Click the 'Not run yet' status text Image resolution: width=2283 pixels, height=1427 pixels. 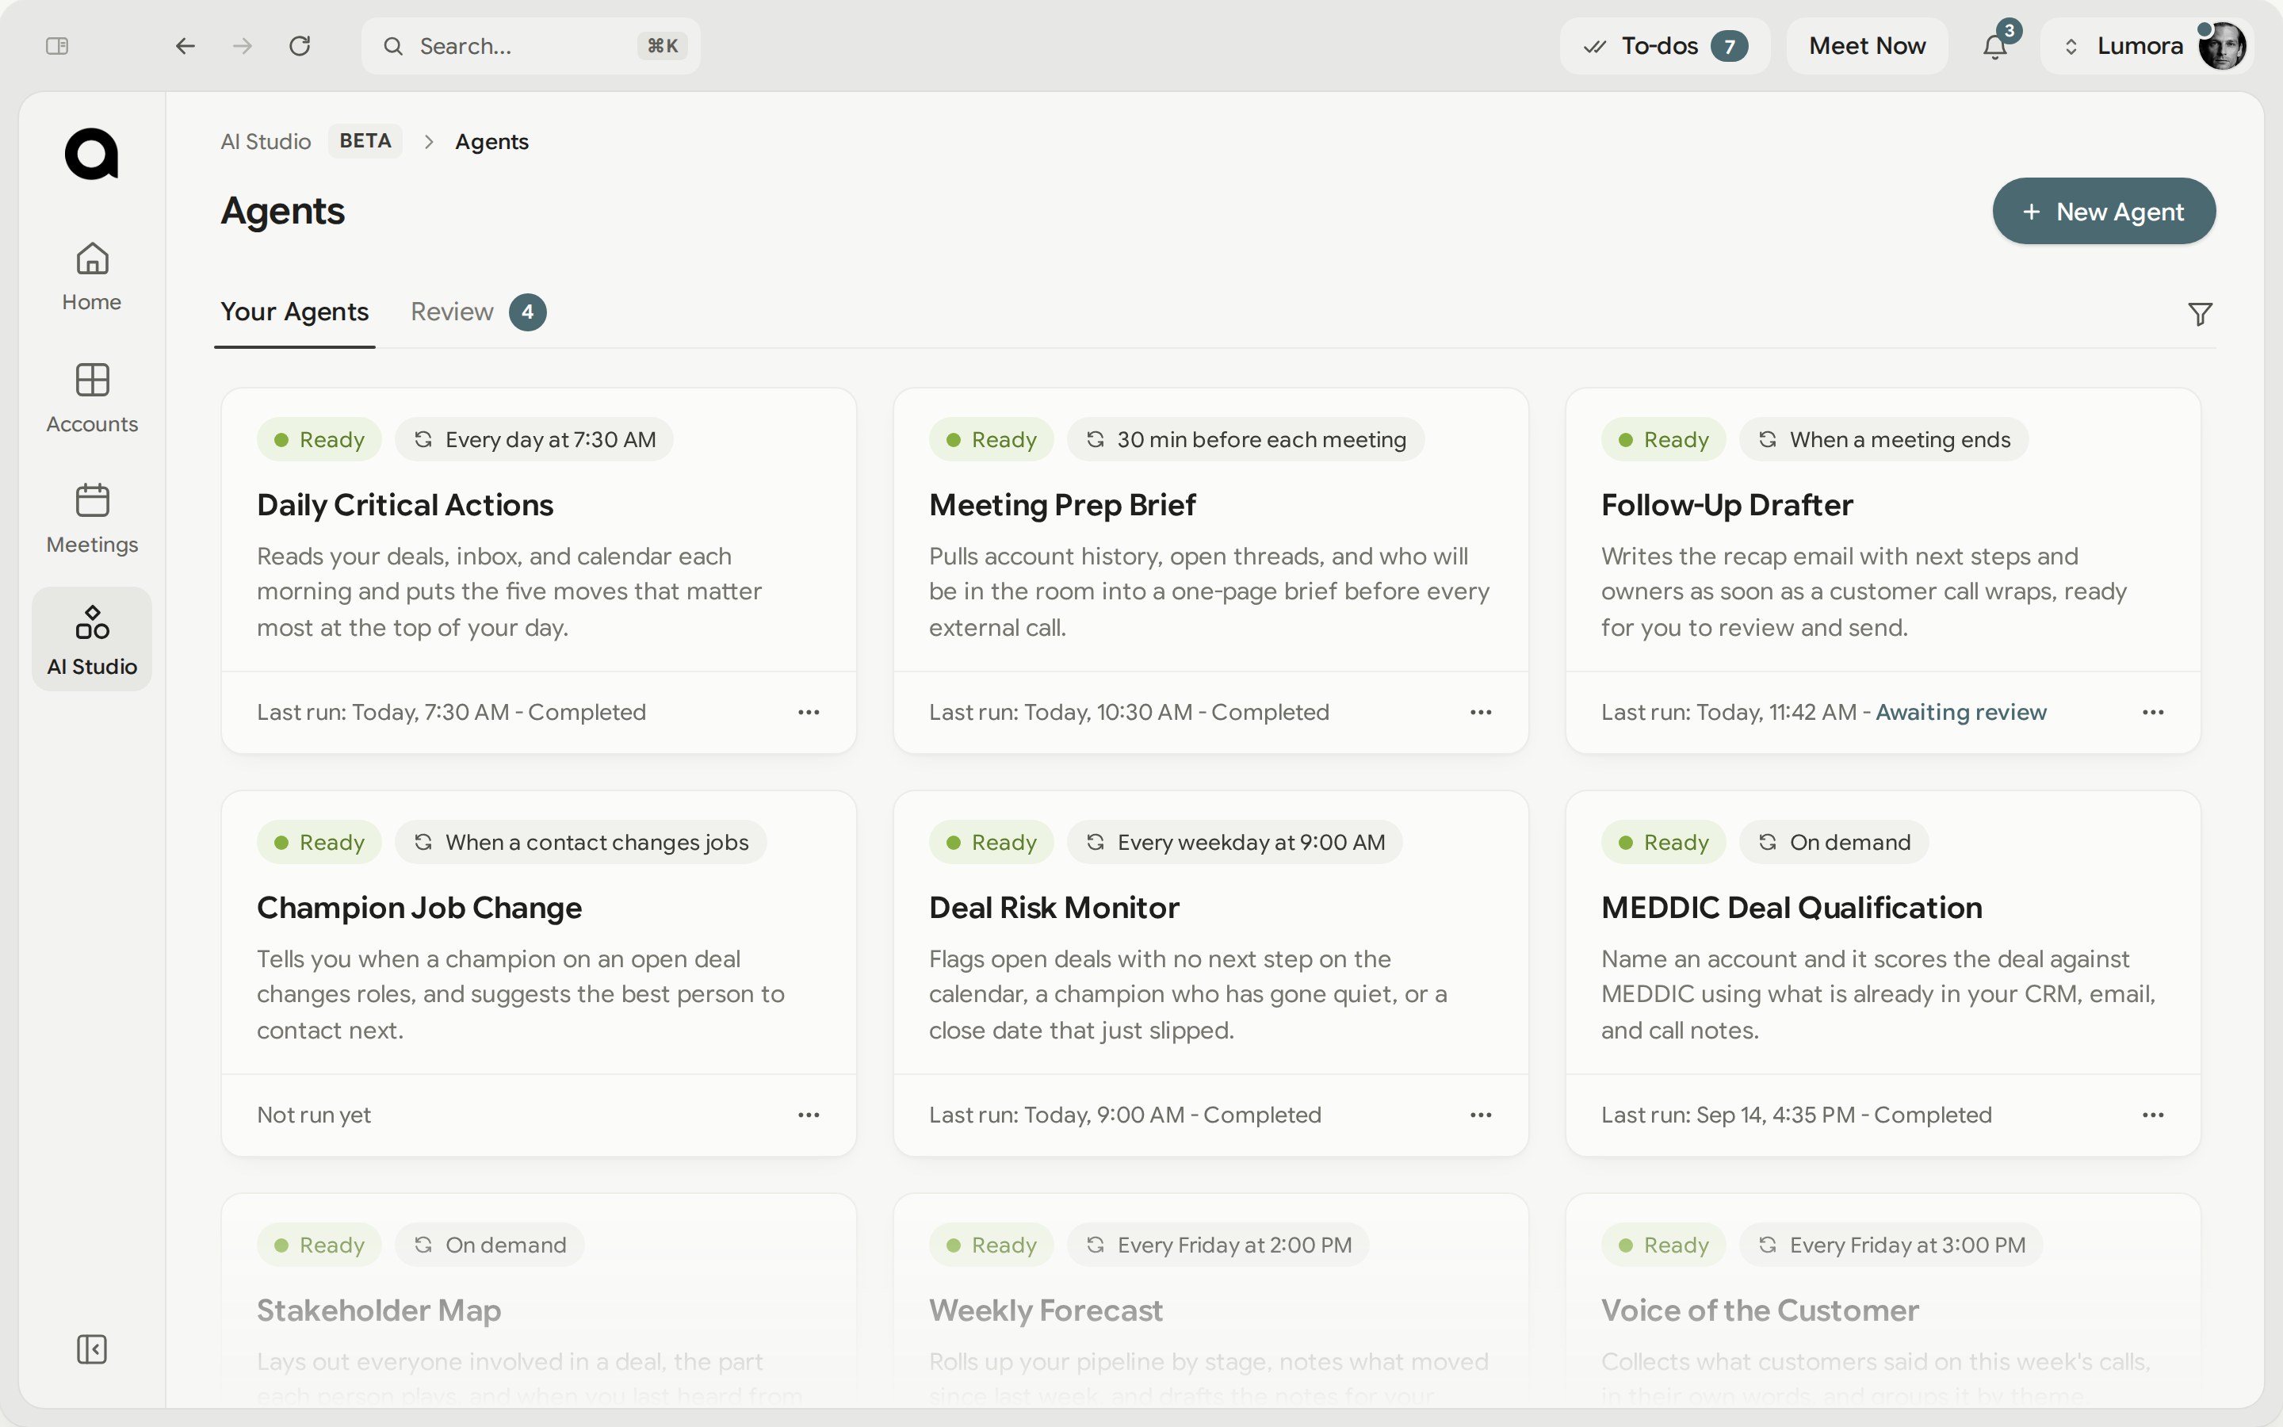click(313, 1115)
